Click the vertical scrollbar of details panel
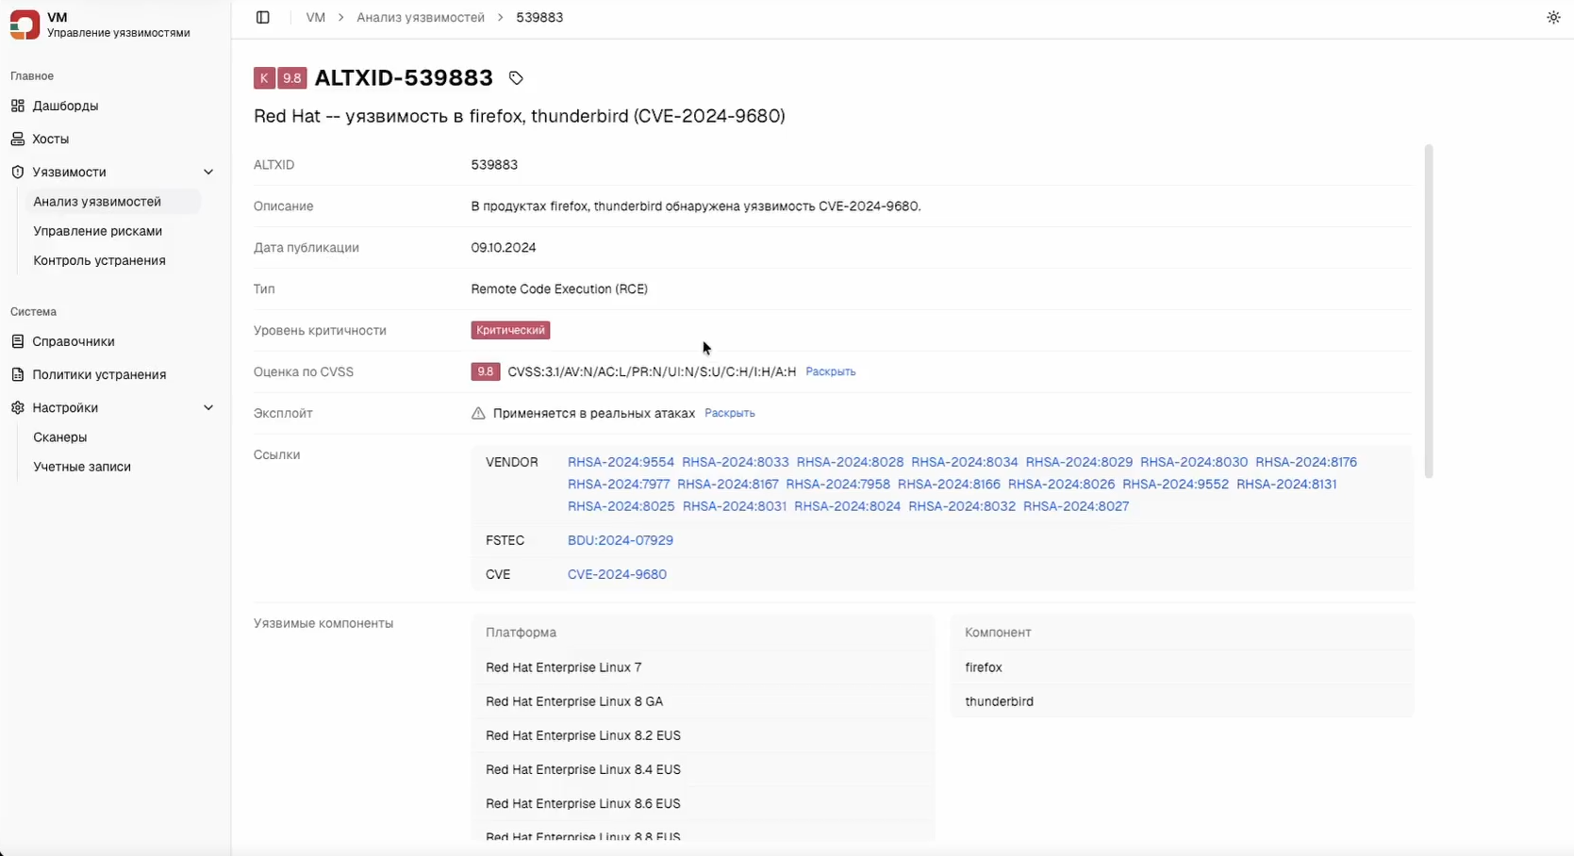Image resolution: width=1574 pixels, height=856 pixels. coord(1428,311)
